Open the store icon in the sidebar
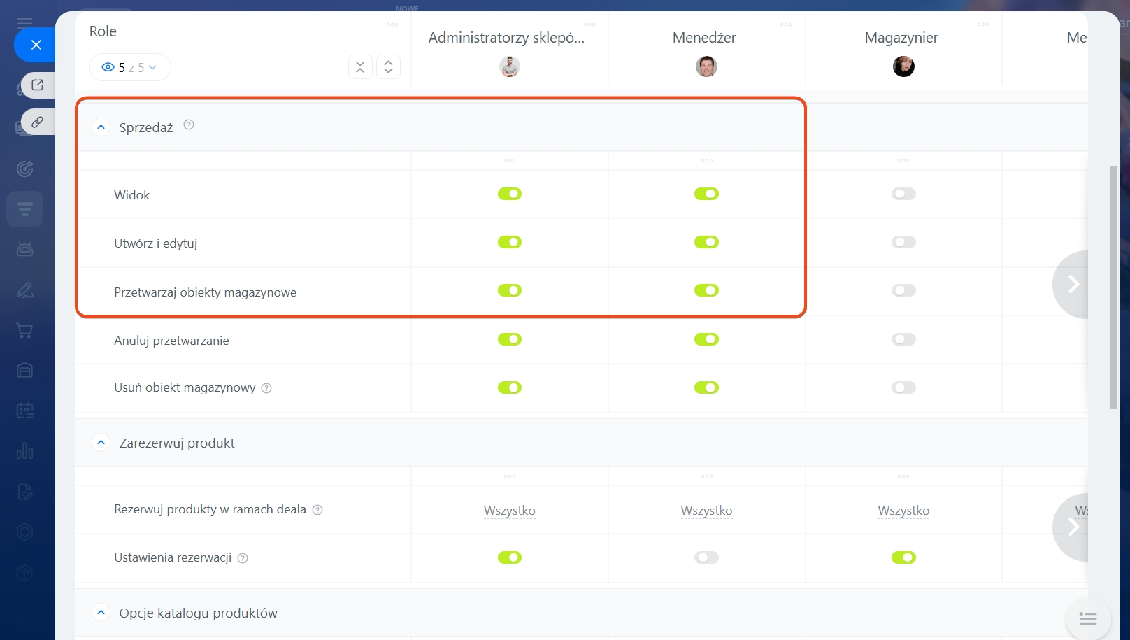Screen dimensions: 1130x640 tap(25, 370)
